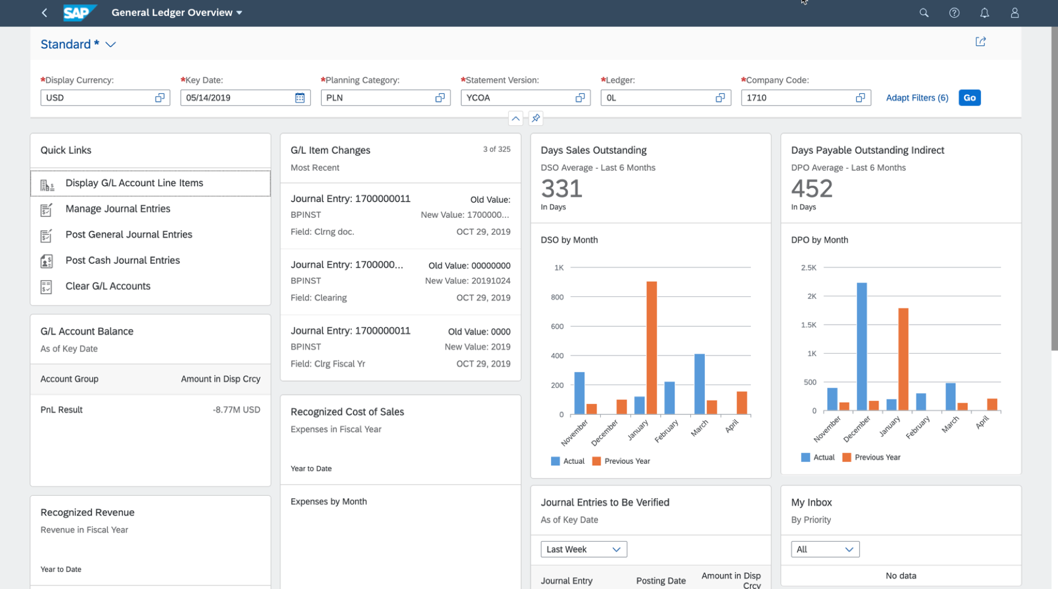Click Adapt Filters (6) link
The width and height of the screenshot is (1058, 589).
[916, 98]
